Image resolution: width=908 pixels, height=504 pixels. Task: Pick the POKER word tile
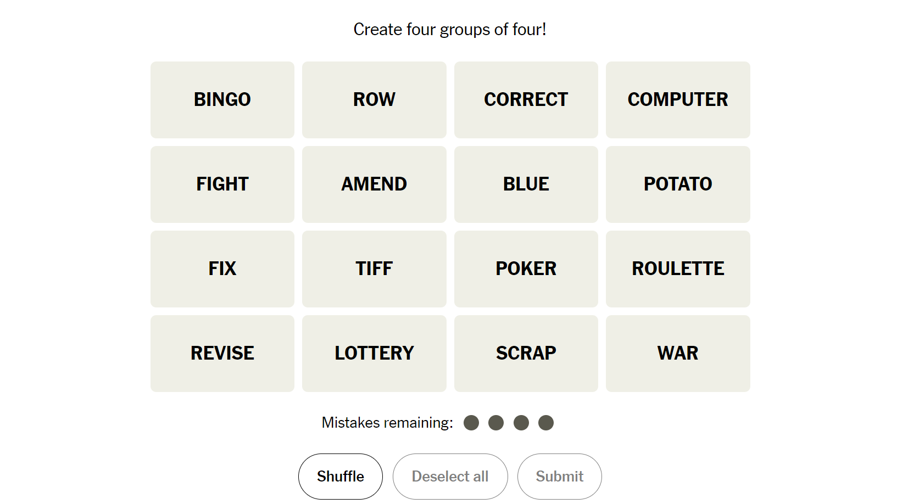pos(526,269)
